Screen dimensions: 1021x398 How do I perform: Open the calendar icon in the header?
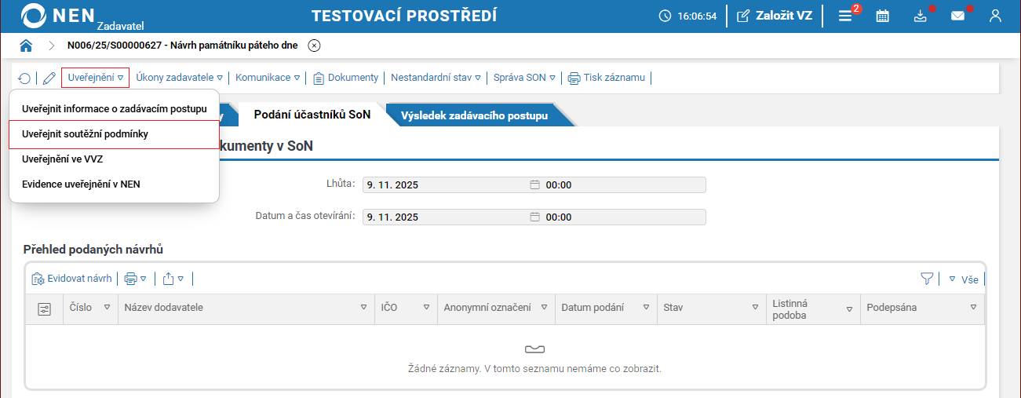click(883, 16)
